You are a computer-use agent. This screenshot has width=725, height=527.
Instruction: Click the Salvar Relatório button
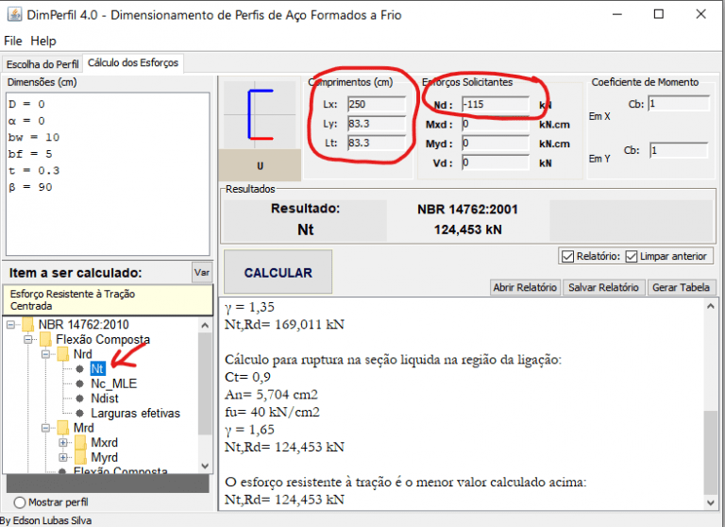603,287
